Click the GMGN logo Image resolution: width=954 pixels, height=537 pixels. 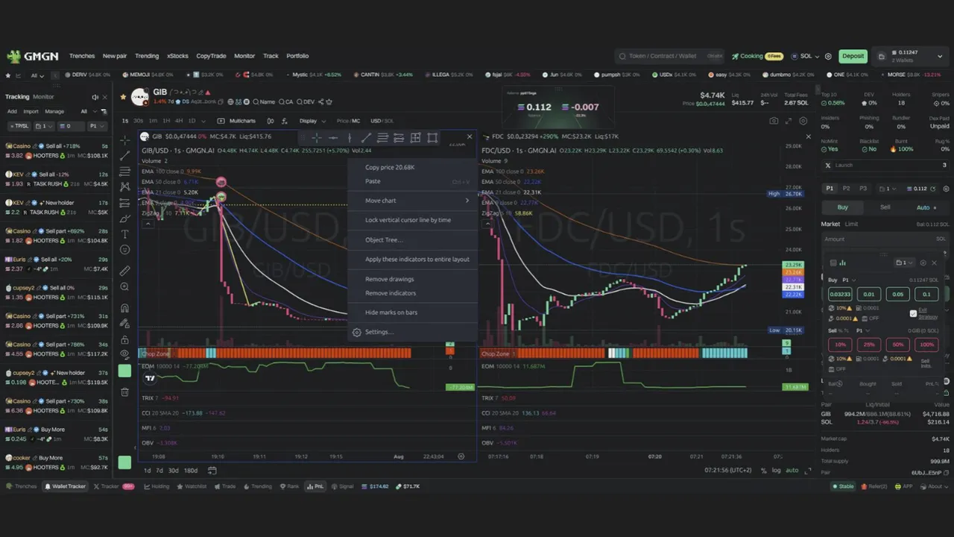[x=34, y=56]
